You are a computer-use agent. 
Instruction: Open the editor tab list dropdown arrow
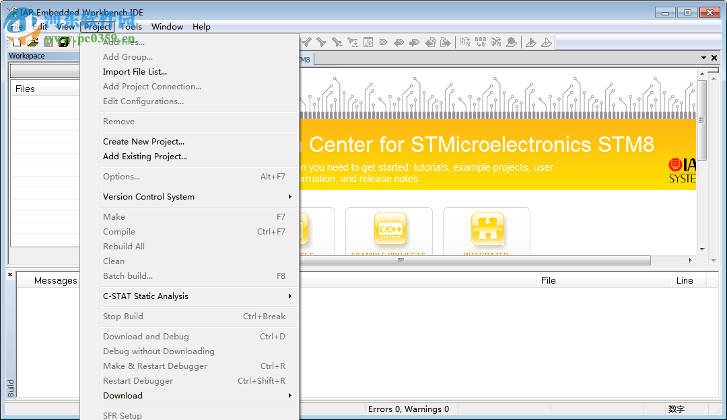pos(703,58)
